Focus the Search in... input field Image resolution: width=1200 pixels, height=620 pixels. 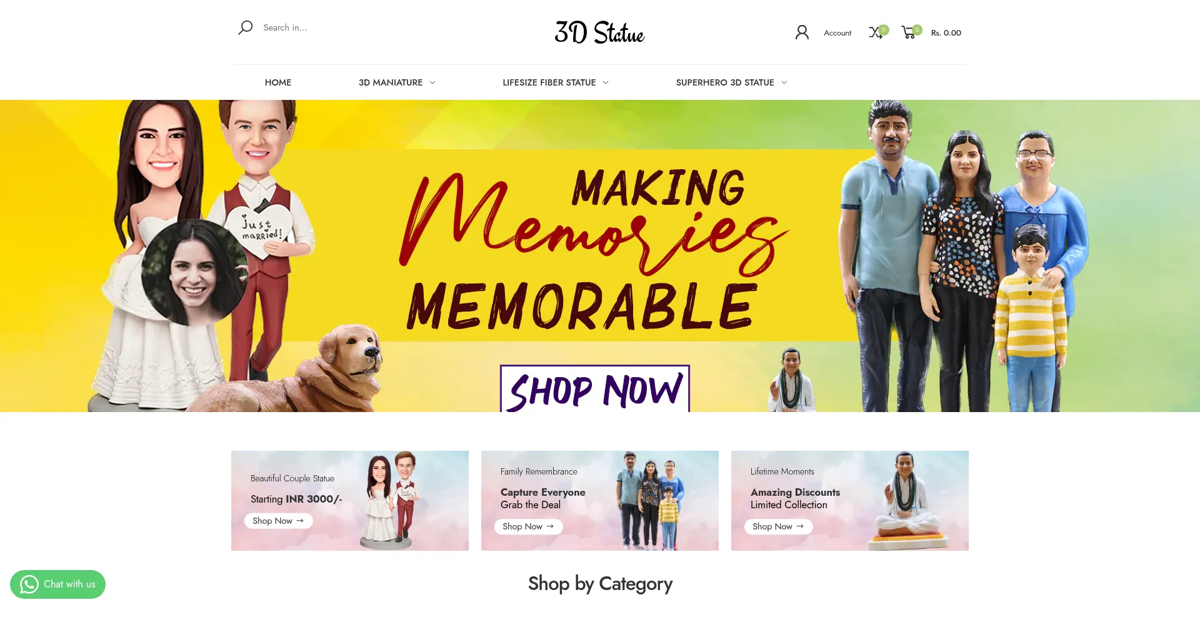[350, 27]
